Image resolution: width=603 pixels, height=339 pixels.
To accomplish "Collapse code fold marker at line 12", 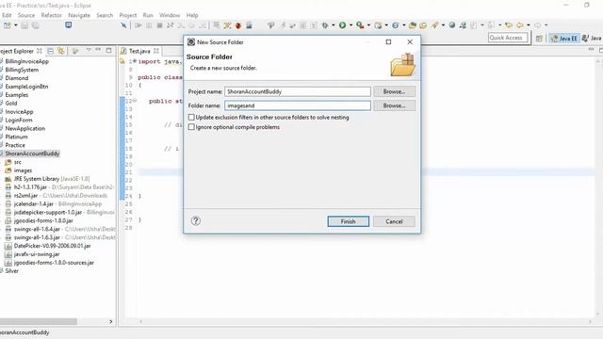I will [x=135, y=101].
